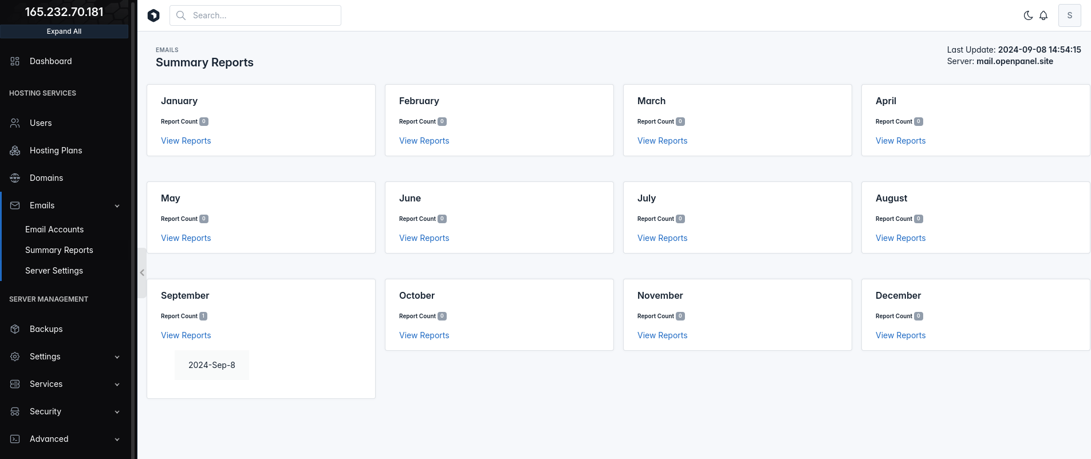This screenshot has width=1091, height=459.
Task: Click Last Update timestamp 2024-09-08 14:54:15
Action: (x=1039, y=50)
